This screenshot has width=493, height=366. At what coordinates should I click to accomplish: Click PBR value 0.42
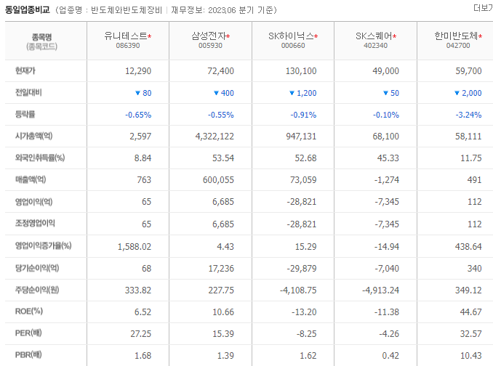[x=390, y=356]
